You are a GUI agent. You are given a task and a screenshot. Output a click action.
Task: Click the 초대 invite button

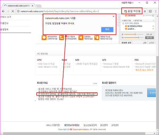pos(145,43)
